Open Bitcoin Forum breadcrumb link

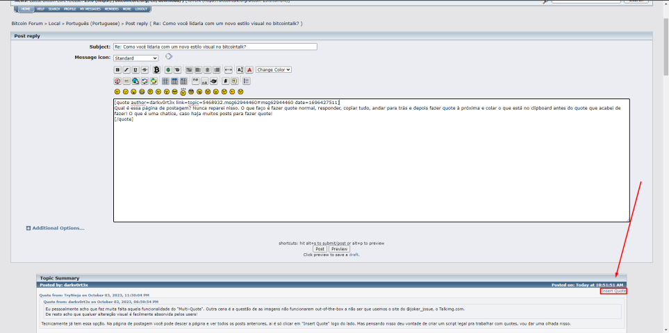[27, 24]
